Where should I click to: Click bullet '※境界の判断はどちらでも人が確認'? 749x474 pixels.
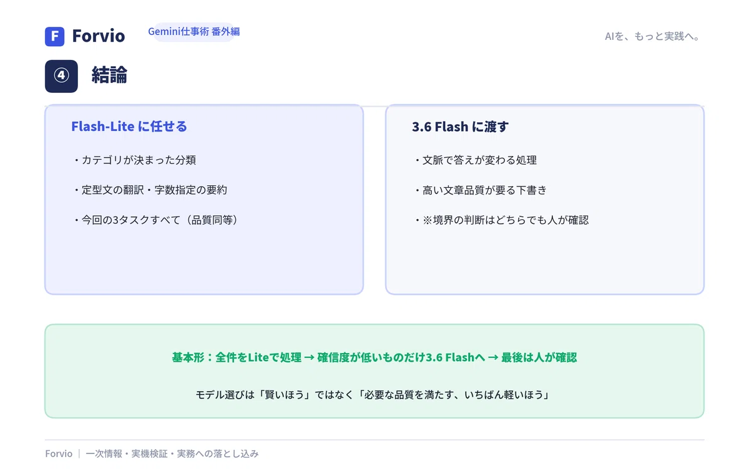pos(501,220)
